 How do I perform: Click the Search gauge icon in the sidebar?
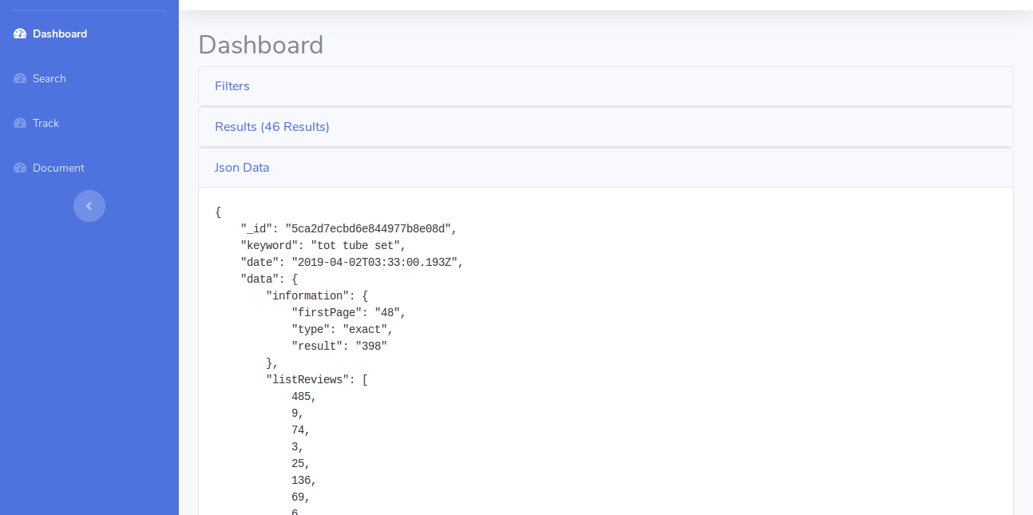pyautogui.click(x=18, y=78)
